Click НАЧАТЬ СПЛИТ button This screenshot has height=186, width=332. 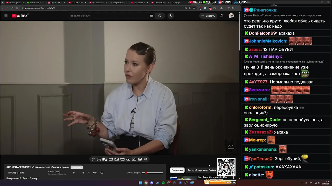16,173
